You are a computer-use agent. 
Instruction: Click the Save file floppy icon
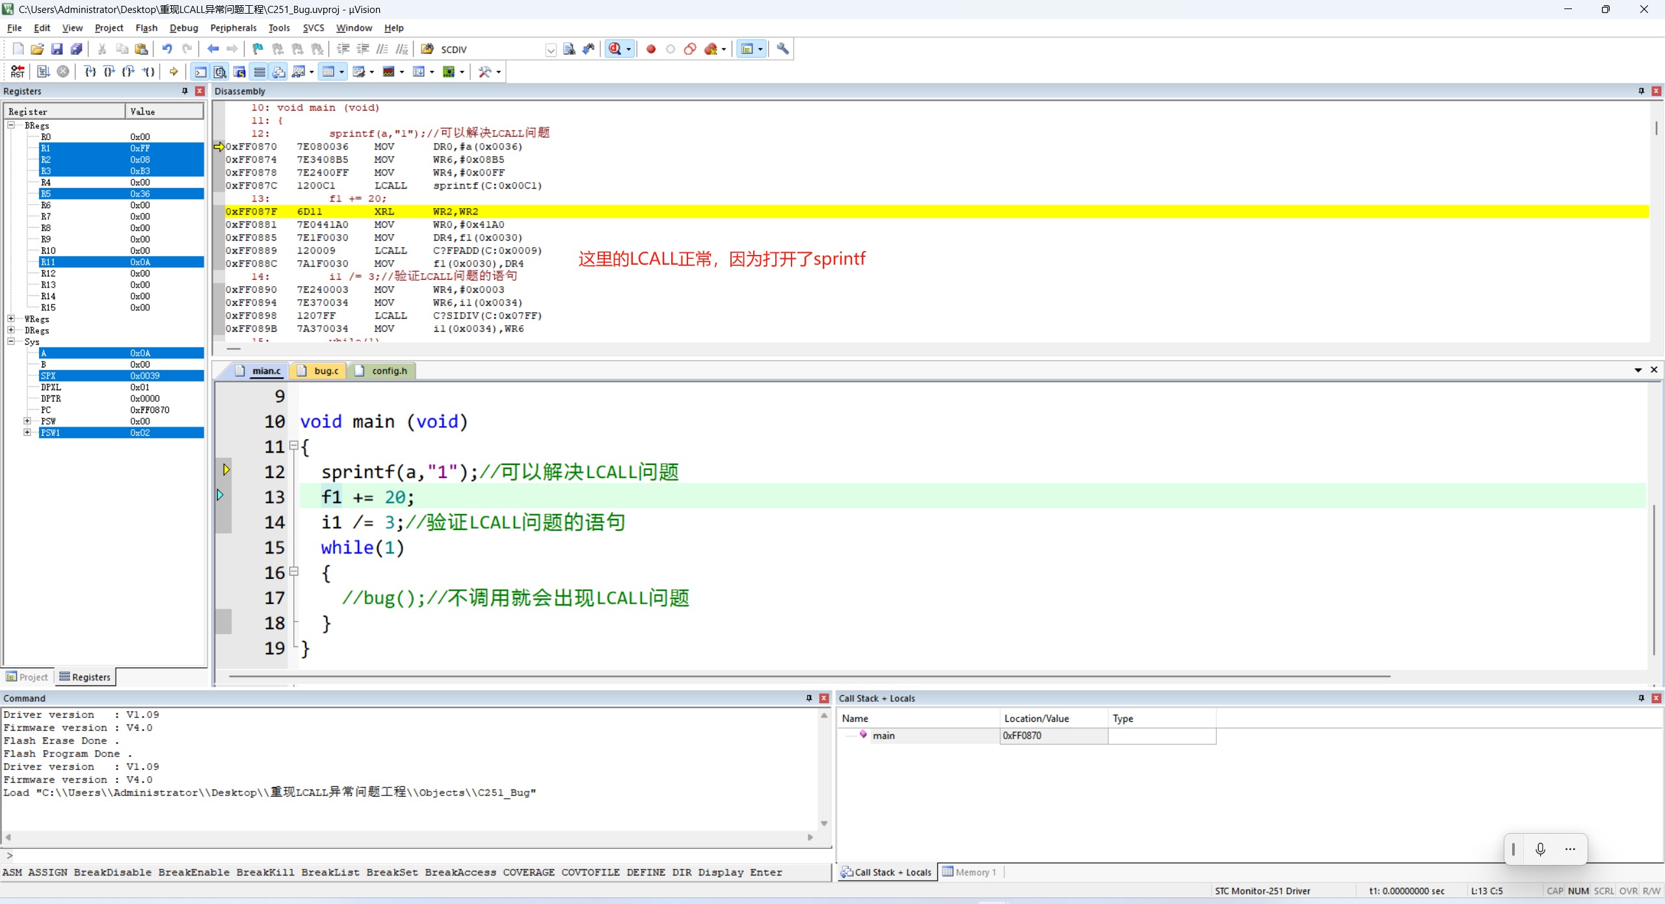[57, 49]
